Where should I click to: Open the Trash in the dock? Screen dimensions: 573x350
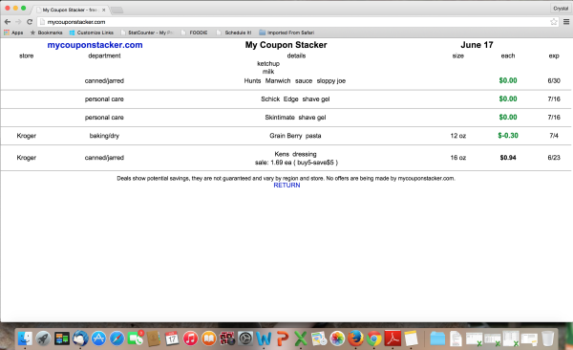point(547,339)
